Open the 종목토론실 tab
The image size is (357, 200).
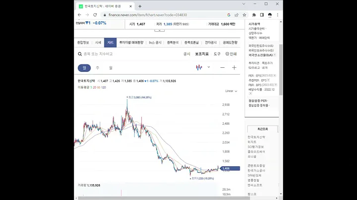point(191,43)
